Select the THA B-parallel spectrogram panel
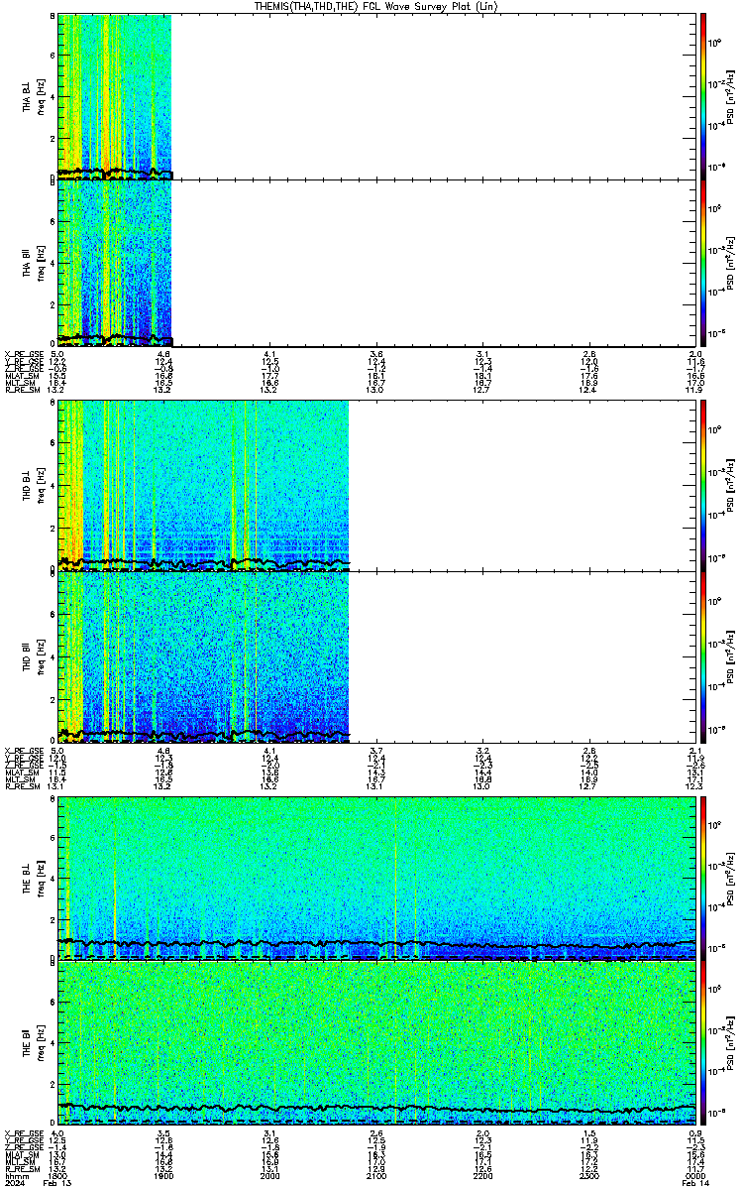 point(376,263)
